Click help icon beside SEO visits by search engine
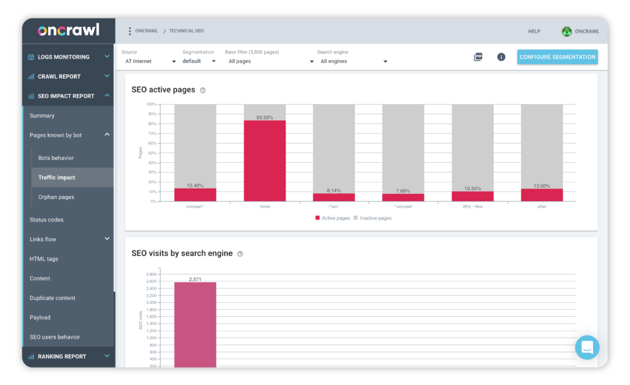Viewport: 630px width, 385px height. pos(240,254)
